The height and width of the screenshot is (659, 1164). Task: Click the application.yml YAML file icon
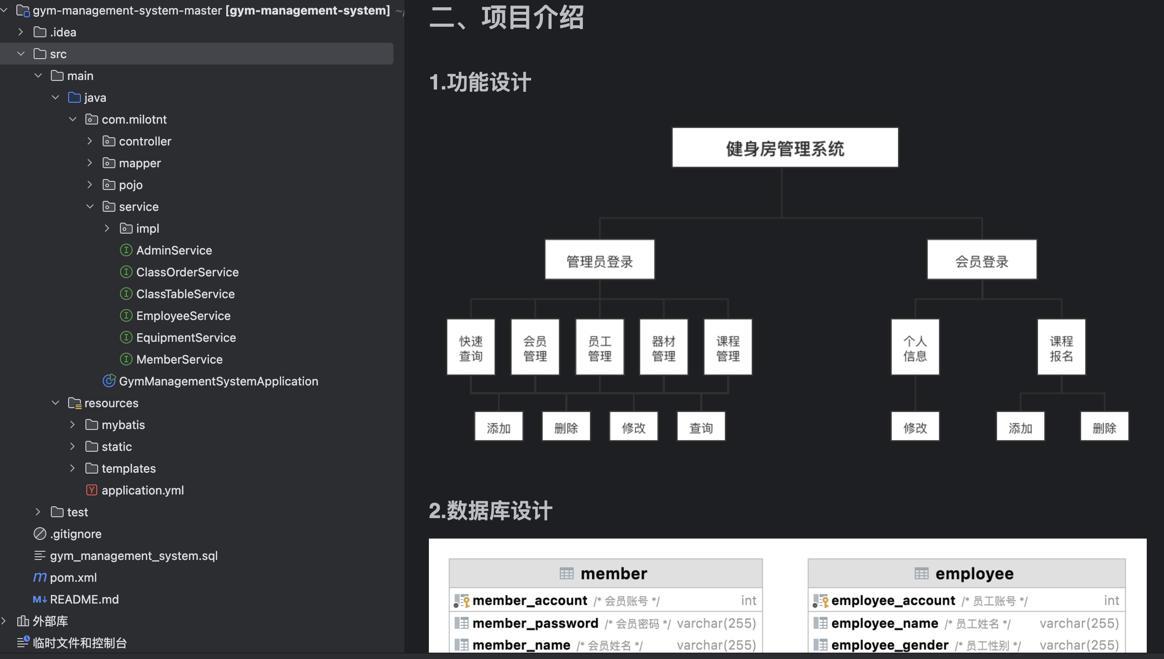tap(92, 490)
